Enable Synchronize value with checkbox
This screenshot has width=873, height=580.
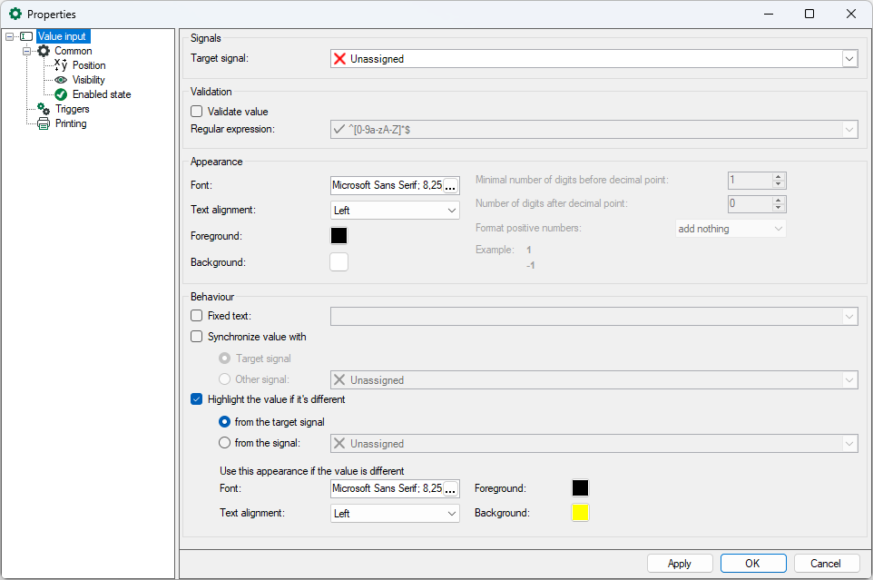[197, 337]
